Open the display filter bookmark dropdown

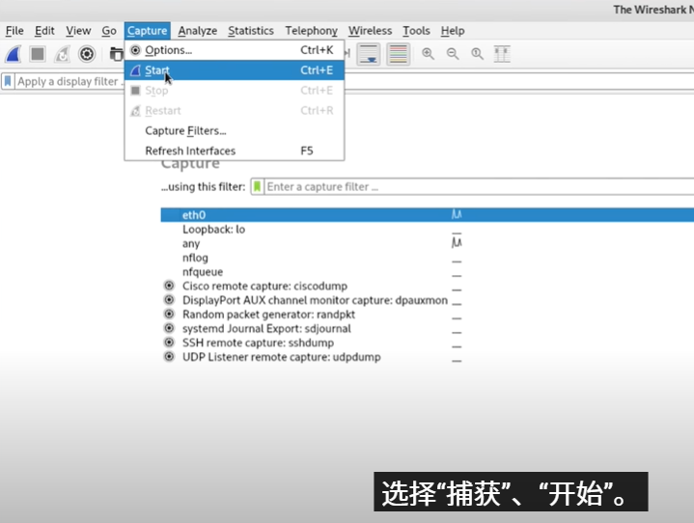click(x=8, y=82)
